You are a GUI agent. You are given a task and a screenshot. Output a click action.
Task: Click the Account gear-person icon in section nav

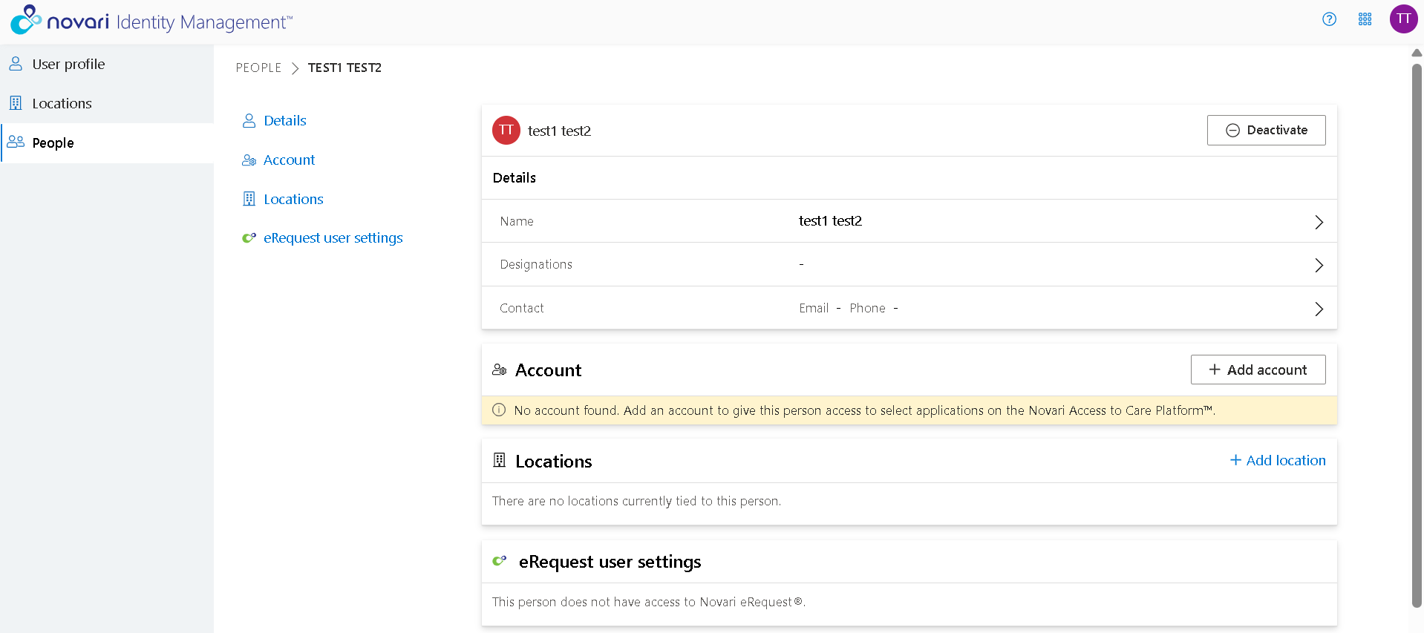[249, 160]
